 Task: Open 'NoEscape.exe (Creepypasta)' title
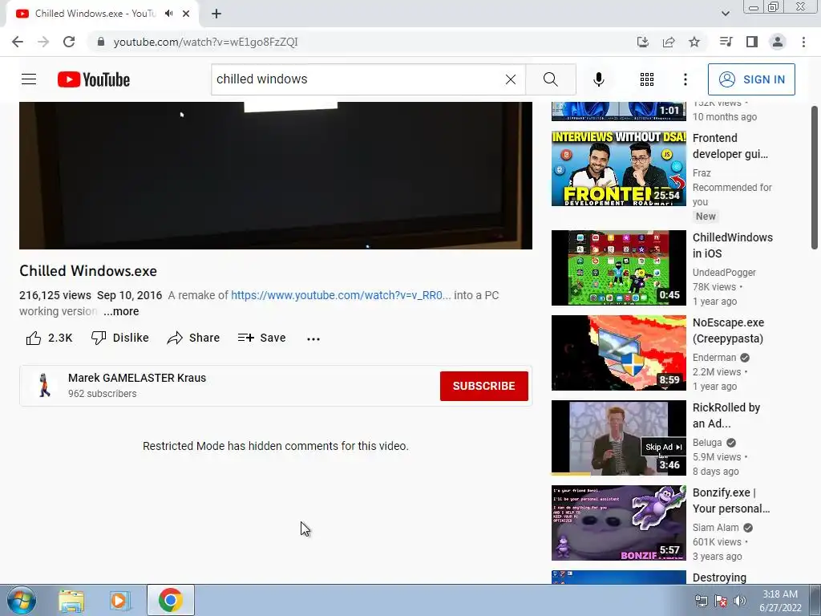pyautogui.click(x=728, y=330)
